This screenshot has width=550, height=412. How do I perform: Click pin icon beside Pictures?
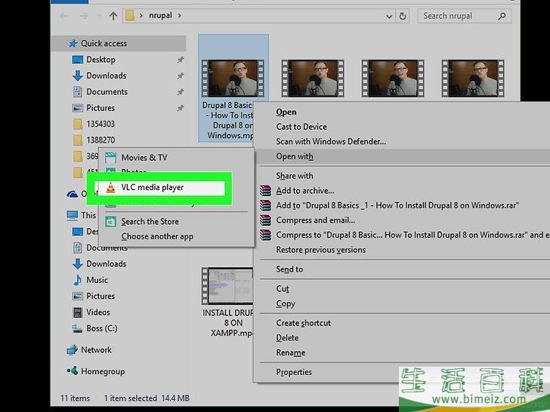pyautogui.click(x=181, y=108)
